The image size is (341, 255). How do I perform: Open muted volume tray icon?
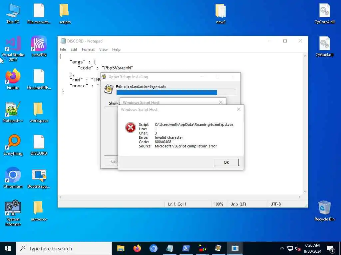298,248
